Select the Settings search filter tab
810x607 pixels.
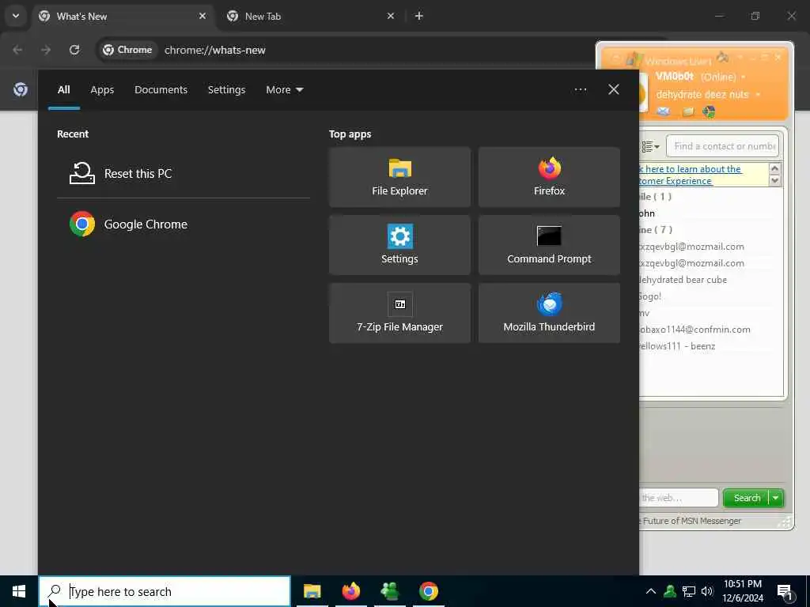click(x=226, y=90)
